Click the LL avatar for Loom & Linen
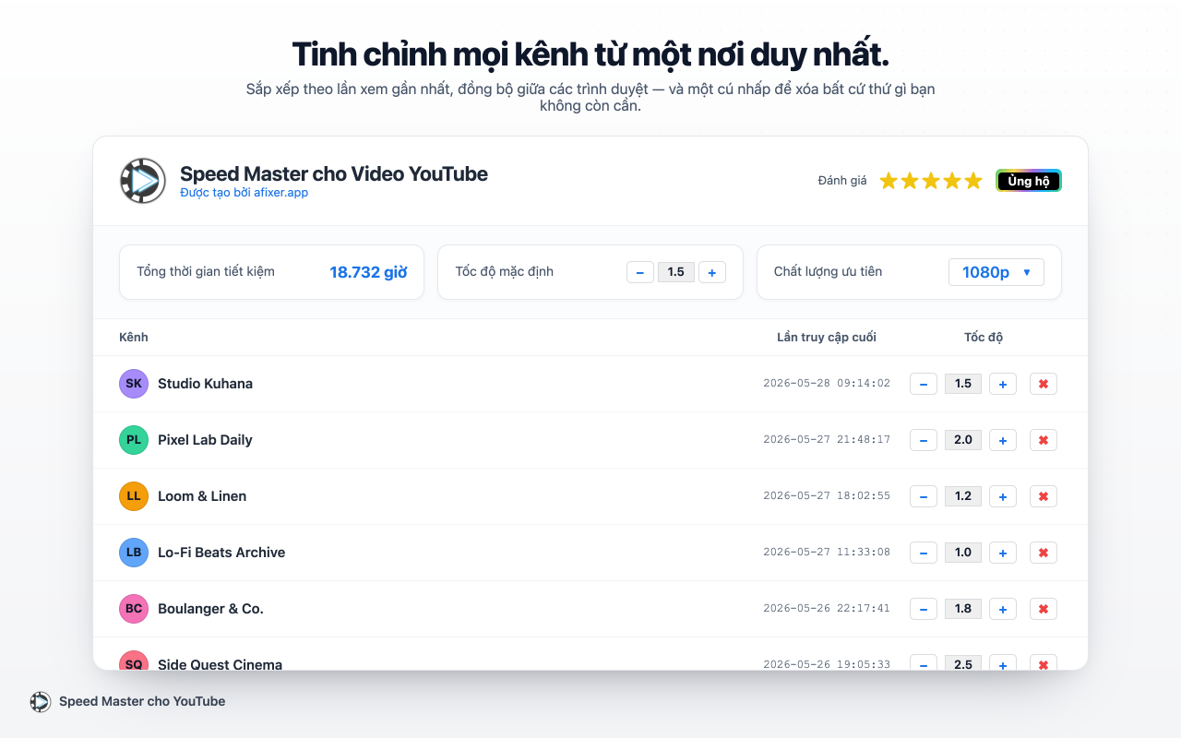Screen dimensions: 1181x738 click(x=134, y=496)
